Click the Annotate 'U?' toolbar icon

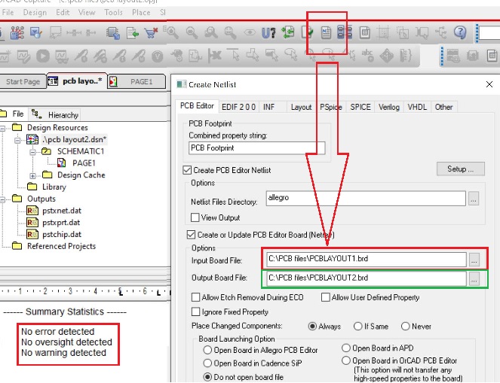[268, 33]
